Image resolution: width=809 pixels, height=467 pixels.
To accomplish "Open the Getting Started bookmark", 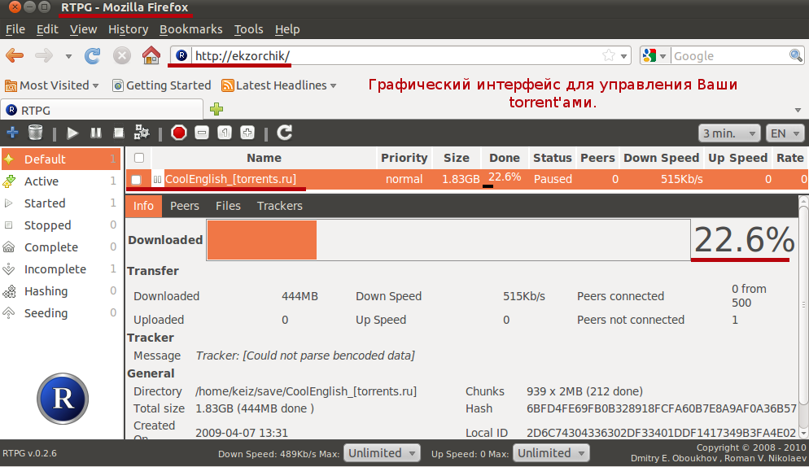I will click(162, 85).
